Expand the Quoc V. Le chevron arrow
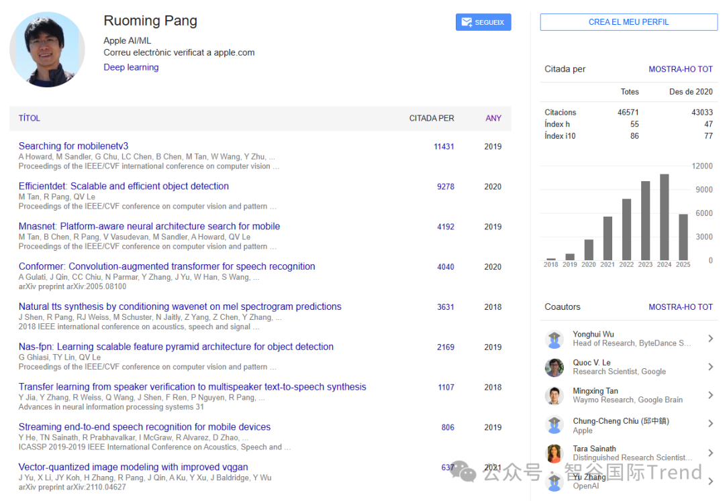Viewport: 725px width, 501px height. (x=710, y=367)
